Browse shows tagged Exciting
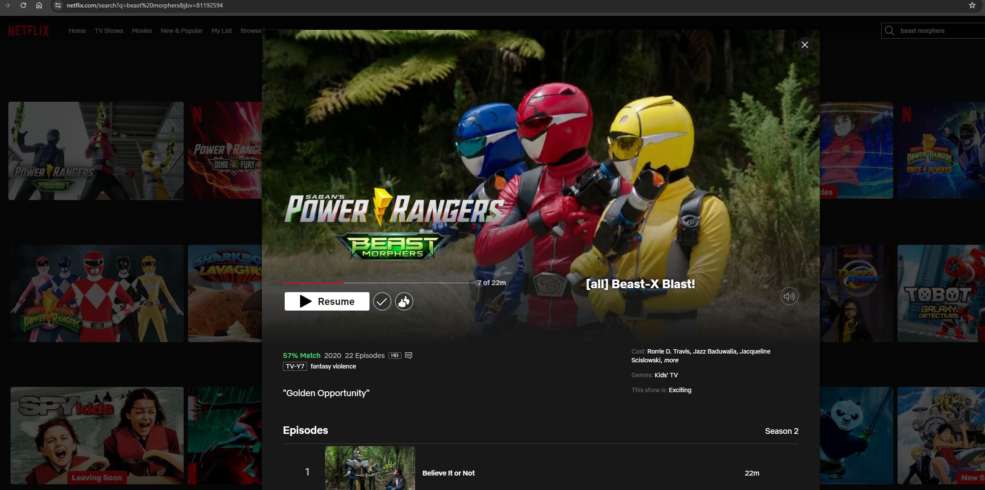Viewport: 985px width, 490px height. tap(680, 390)
